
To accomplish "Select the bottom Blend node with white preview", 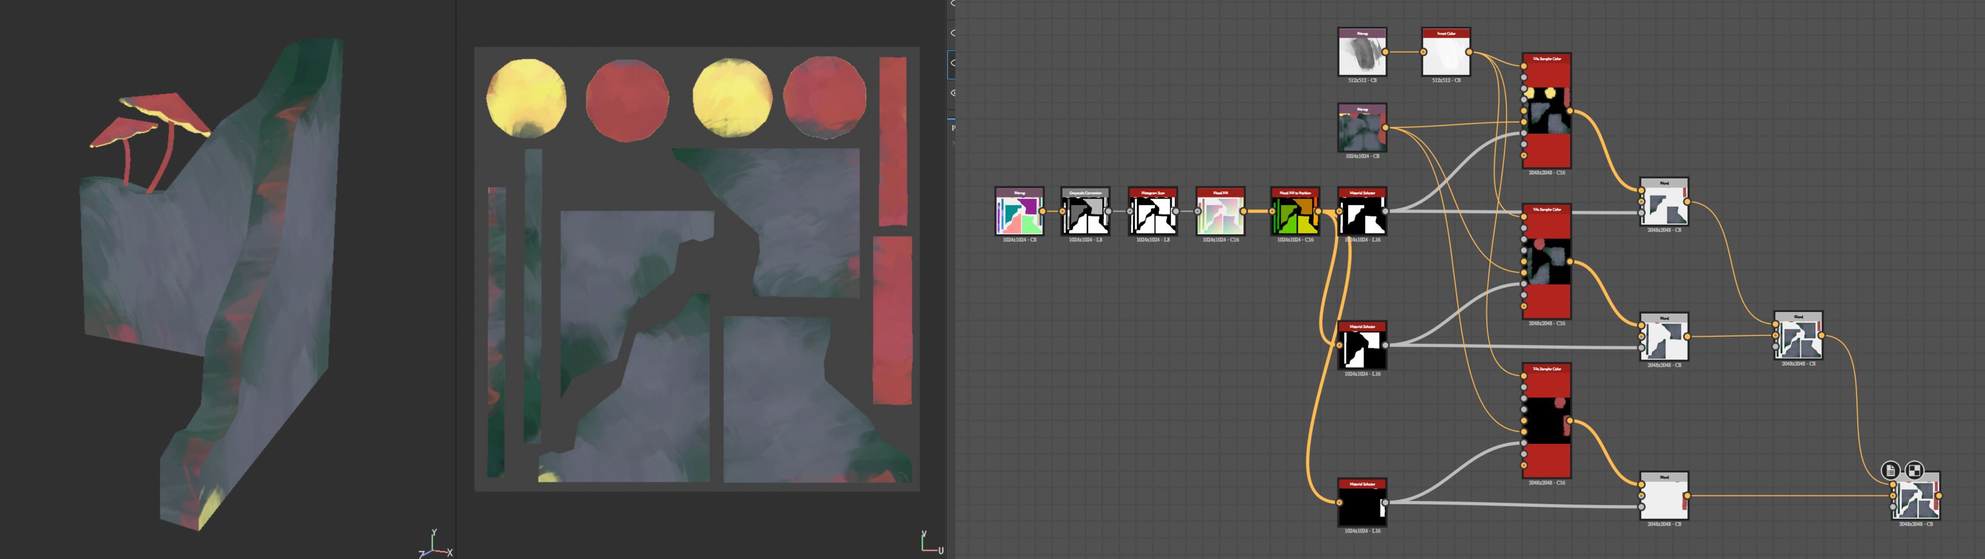I will tap(1664, 496).
